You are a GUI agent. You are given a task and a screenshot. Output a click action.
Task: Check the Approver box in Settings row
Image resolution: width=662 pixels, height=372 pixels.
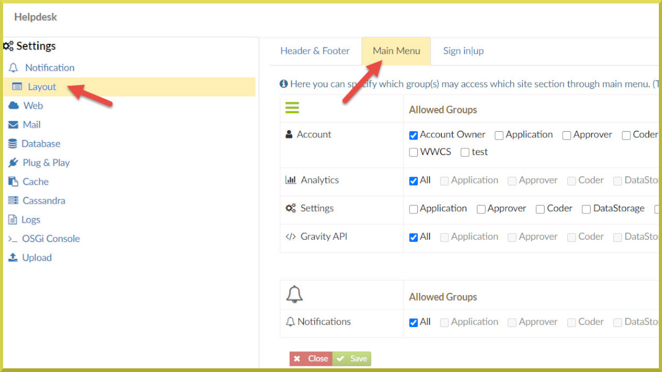pos(481,209)
